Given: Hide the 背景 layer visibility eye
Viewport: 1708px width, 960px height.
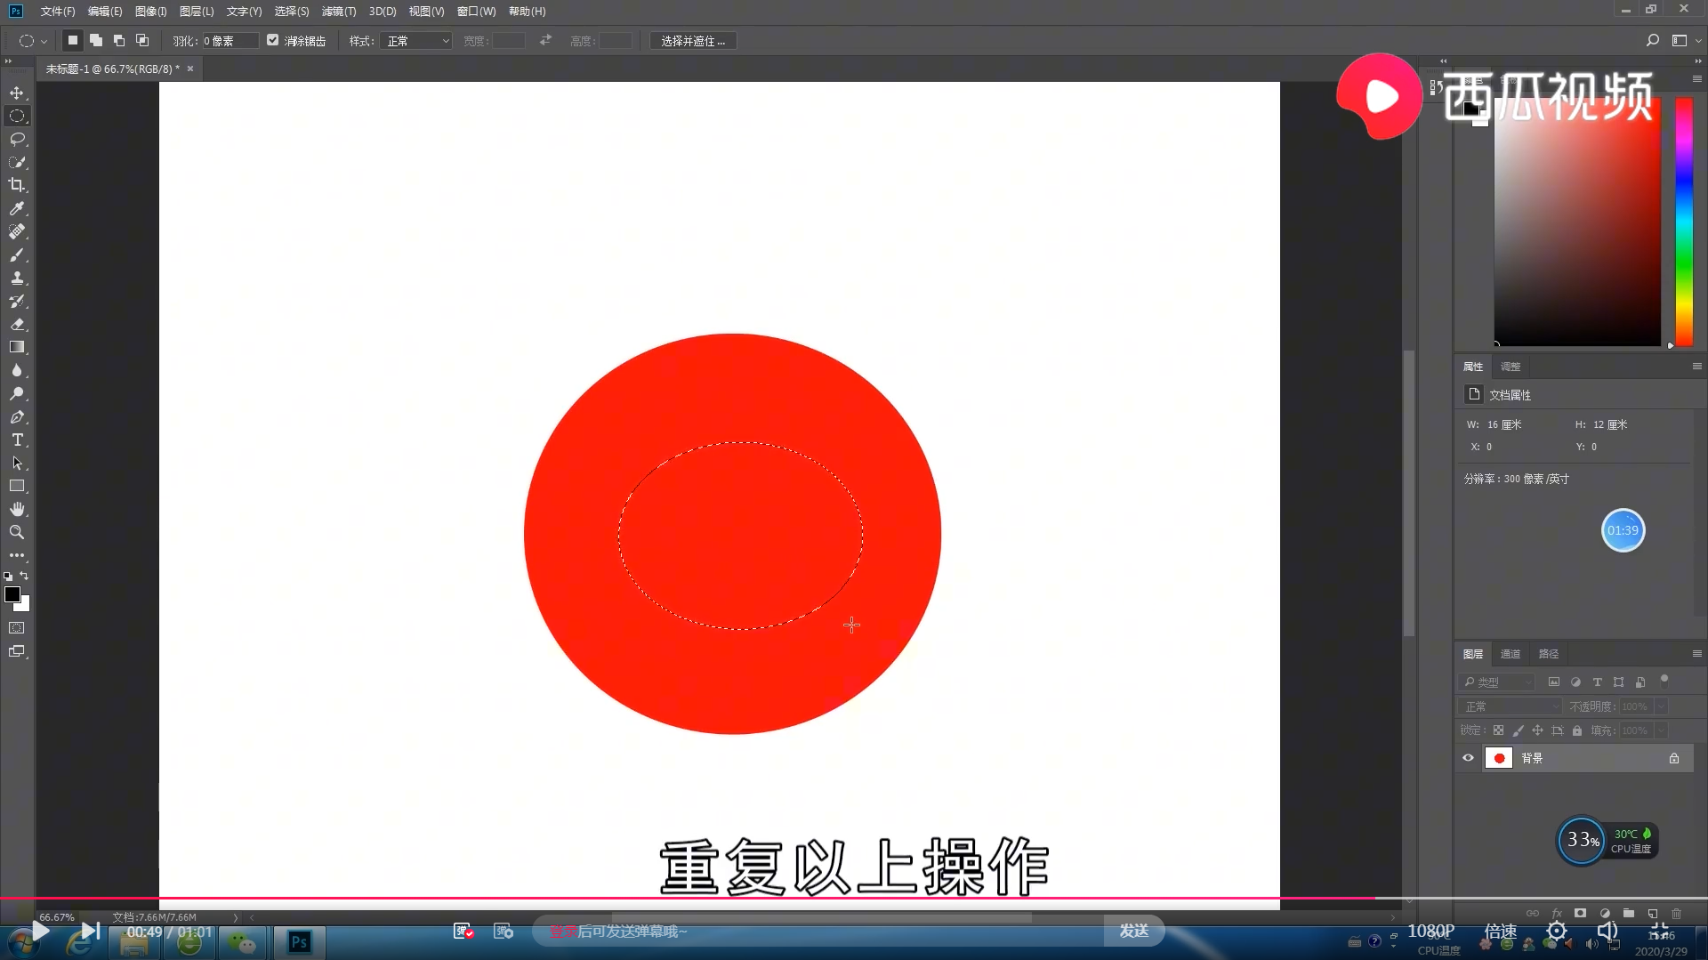Looking at the screenshot, I should coord(1468,757).
